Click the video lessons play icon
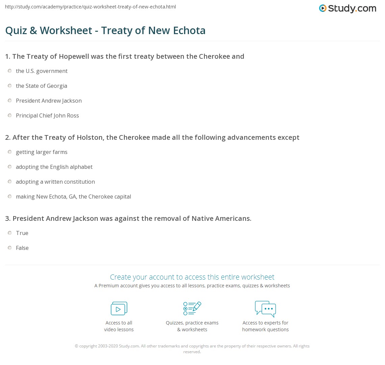385x365 pixels. click(119, 308)
